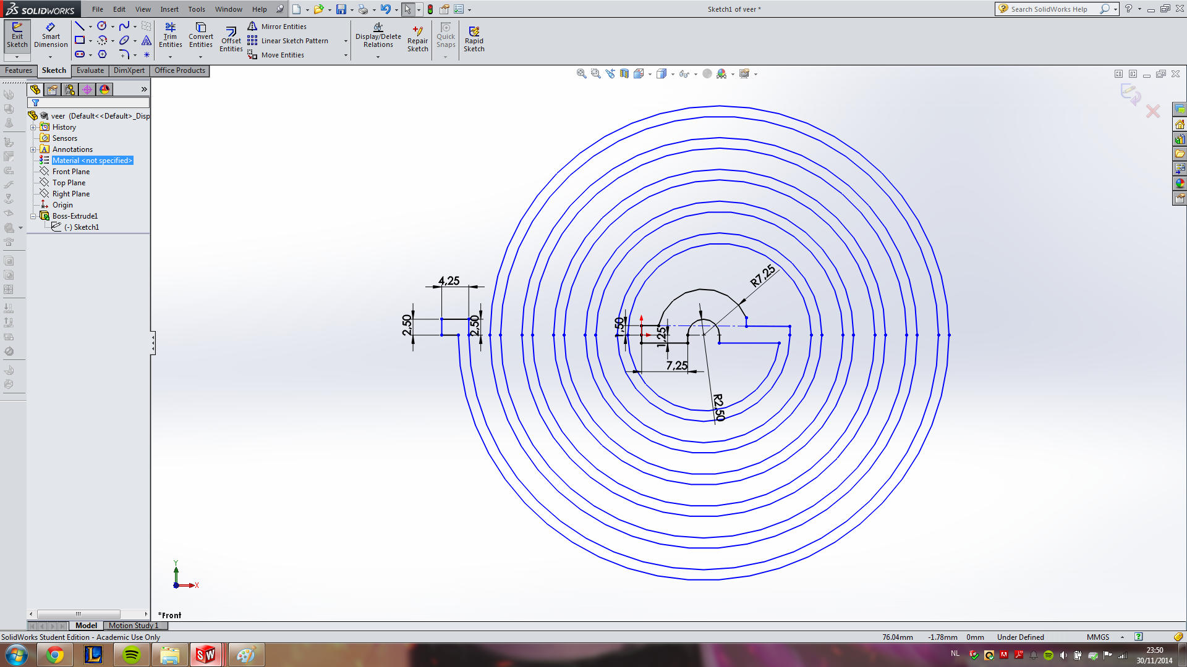Switch to the DimXpert tab
Screen dimensions: 1187x667
129,70
